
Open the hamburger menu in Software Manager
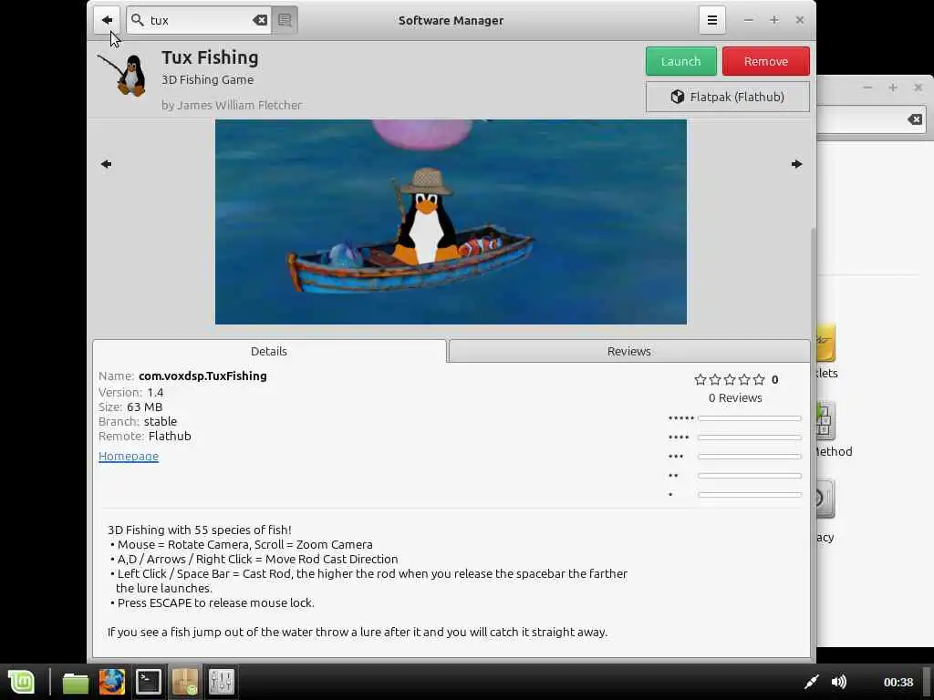[711, 20]
